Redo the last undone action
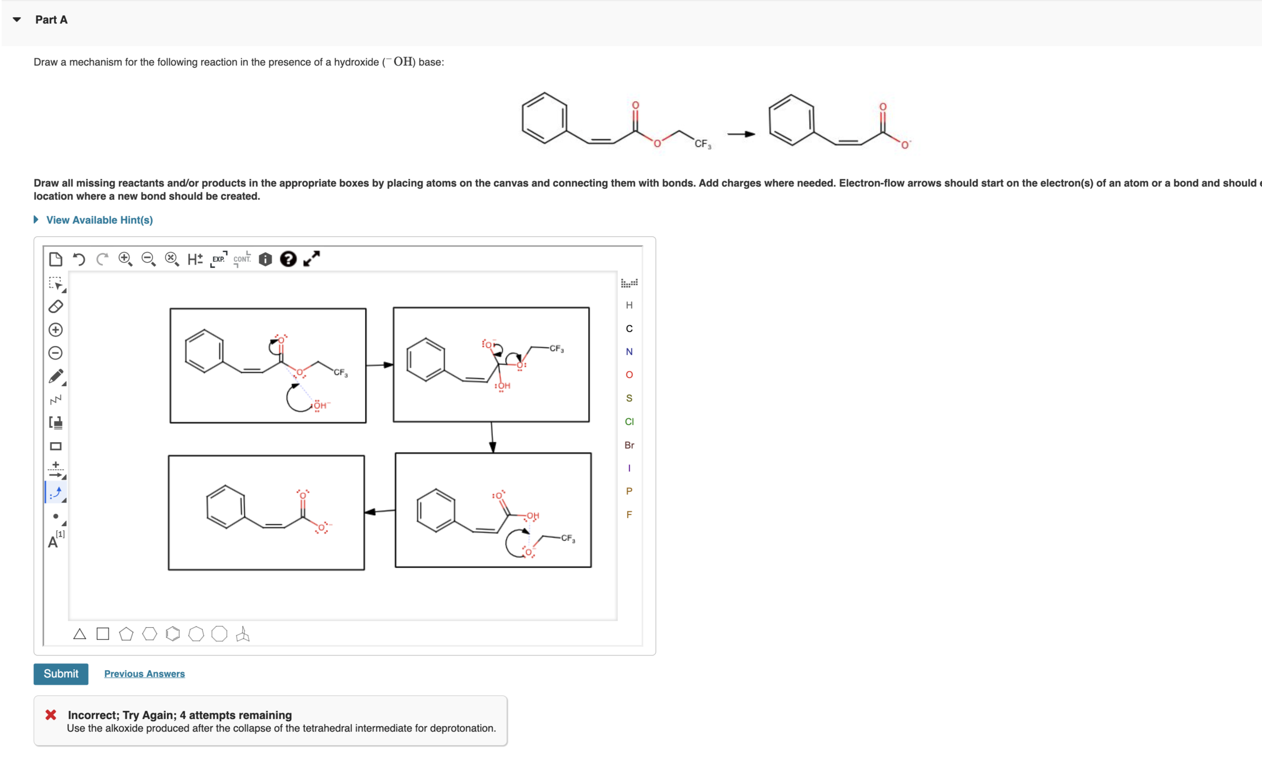Viewport: 1262px width, 765px height. point(102,259)
